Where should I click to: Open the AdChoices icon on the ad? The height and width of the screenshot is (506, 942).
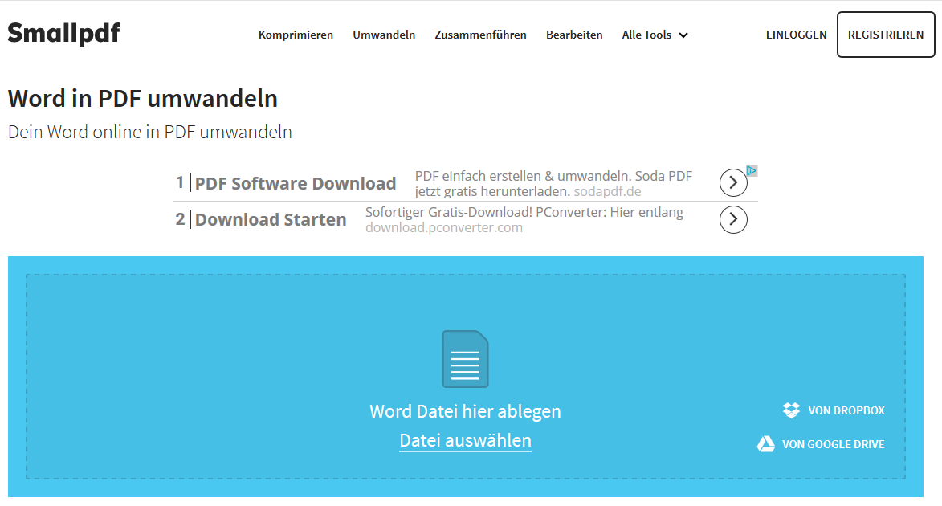pyautogui.click(x=752, y=170)
